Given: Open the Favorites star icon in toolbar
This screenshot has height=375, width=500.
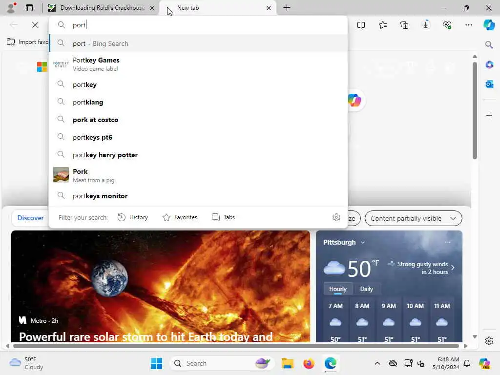Looking at the screenshot, I should point(383,25).
